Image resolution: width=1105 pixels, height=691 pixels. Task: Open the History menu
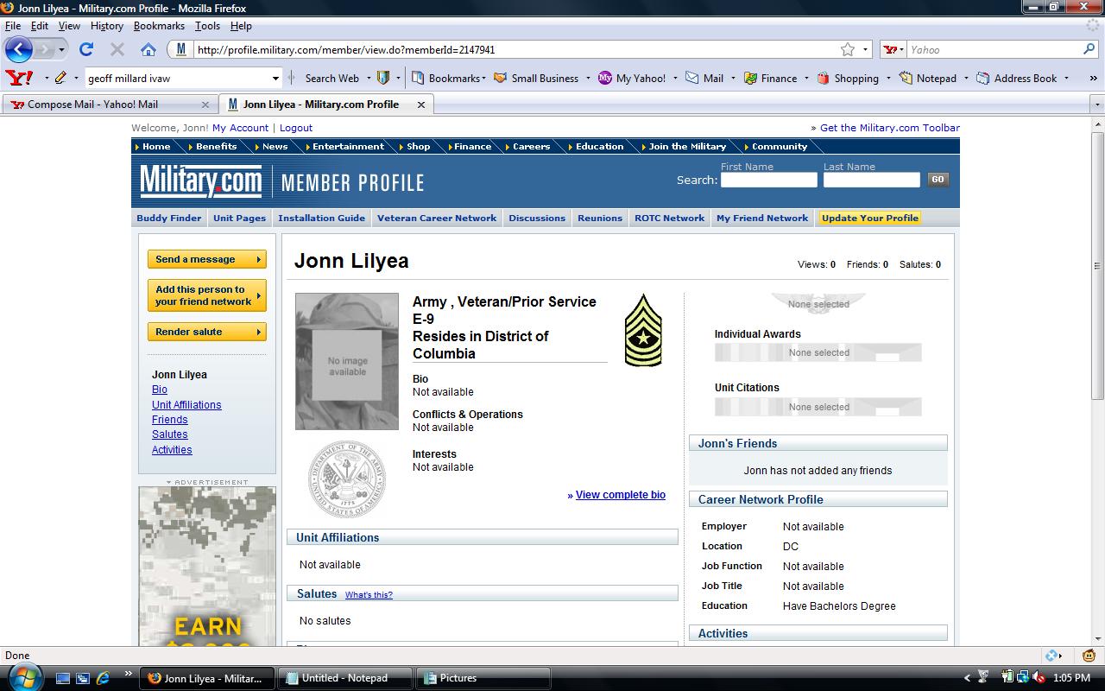click(x=106, y=26)
